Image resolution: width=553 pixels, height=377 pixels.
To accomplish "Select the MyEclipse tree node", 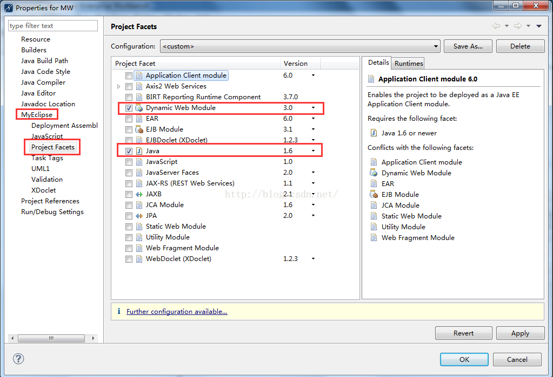I will [37, 115].
